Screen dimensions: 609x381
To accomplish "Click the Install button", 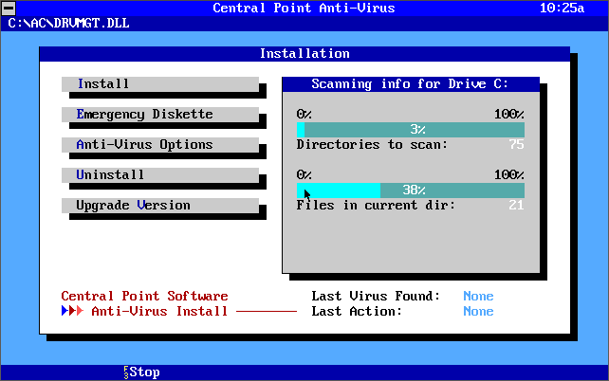I will pyautogui.click(x=159, y=84).
